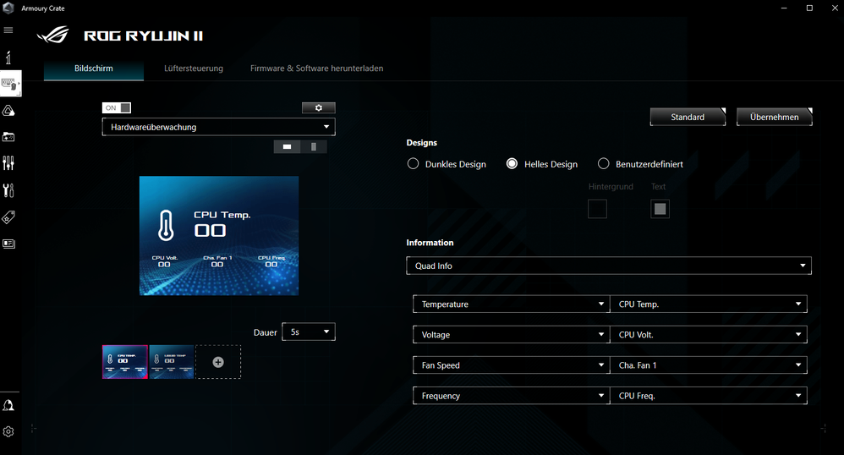Pick the Hintergrund color swatch
The width and height of the screenshot is (844, 455).
coord(597,209)
